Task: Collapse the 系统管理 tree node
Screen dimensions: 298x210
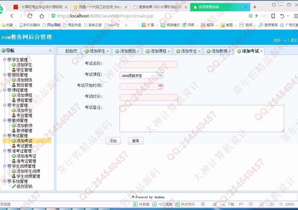Action: click(x=5, y=181)
